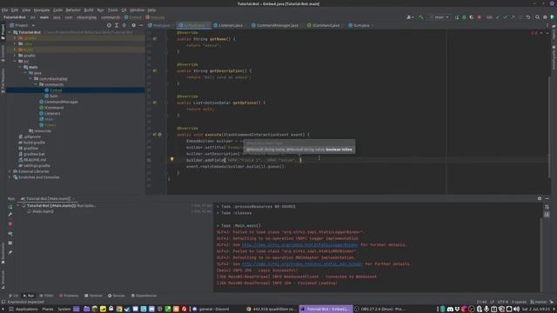Open the Project view selector dropdown
Viewport: 557px width, 313px height.
[x=23, y=25]
